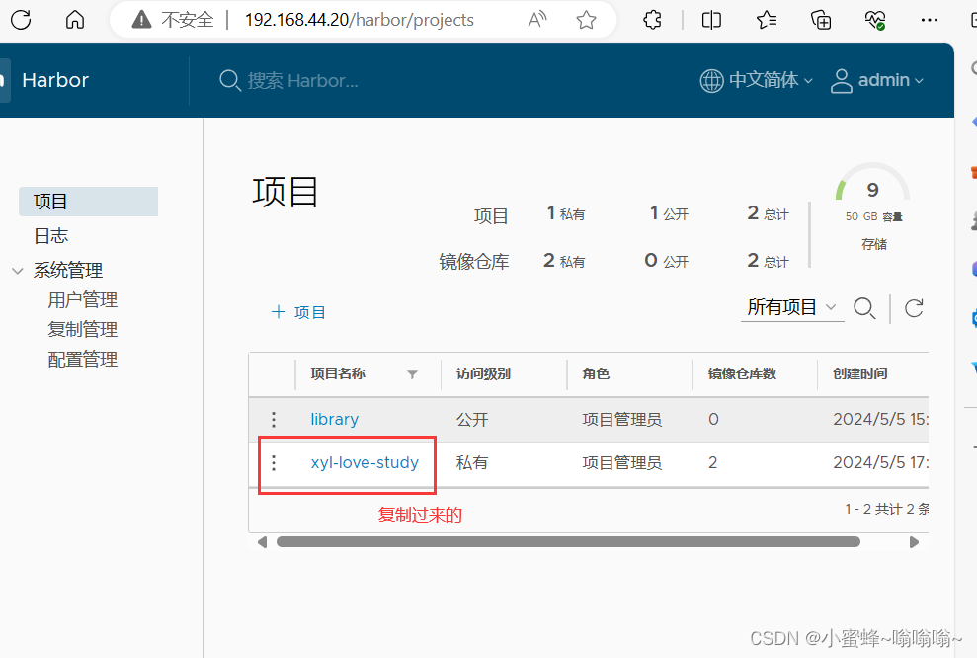Open the 中文简体 language dropdown
Screen dimensions: 977x658
click(x=771, y=80)
